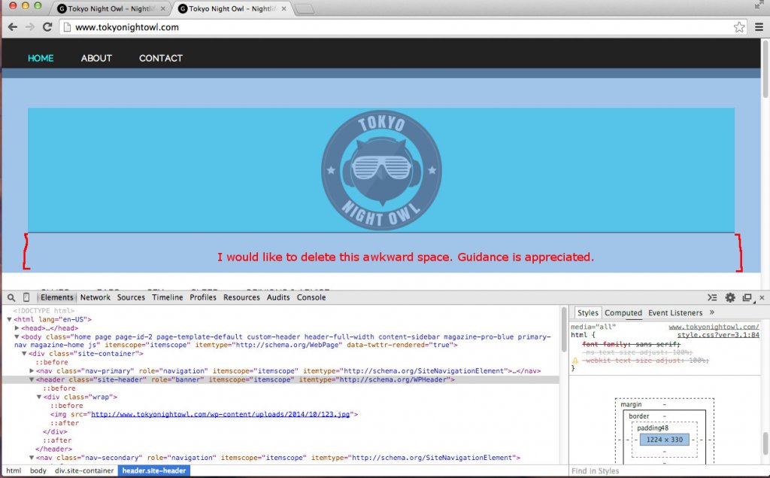Click the Elements panel vertical scrollbar

(x=564, y=330)
